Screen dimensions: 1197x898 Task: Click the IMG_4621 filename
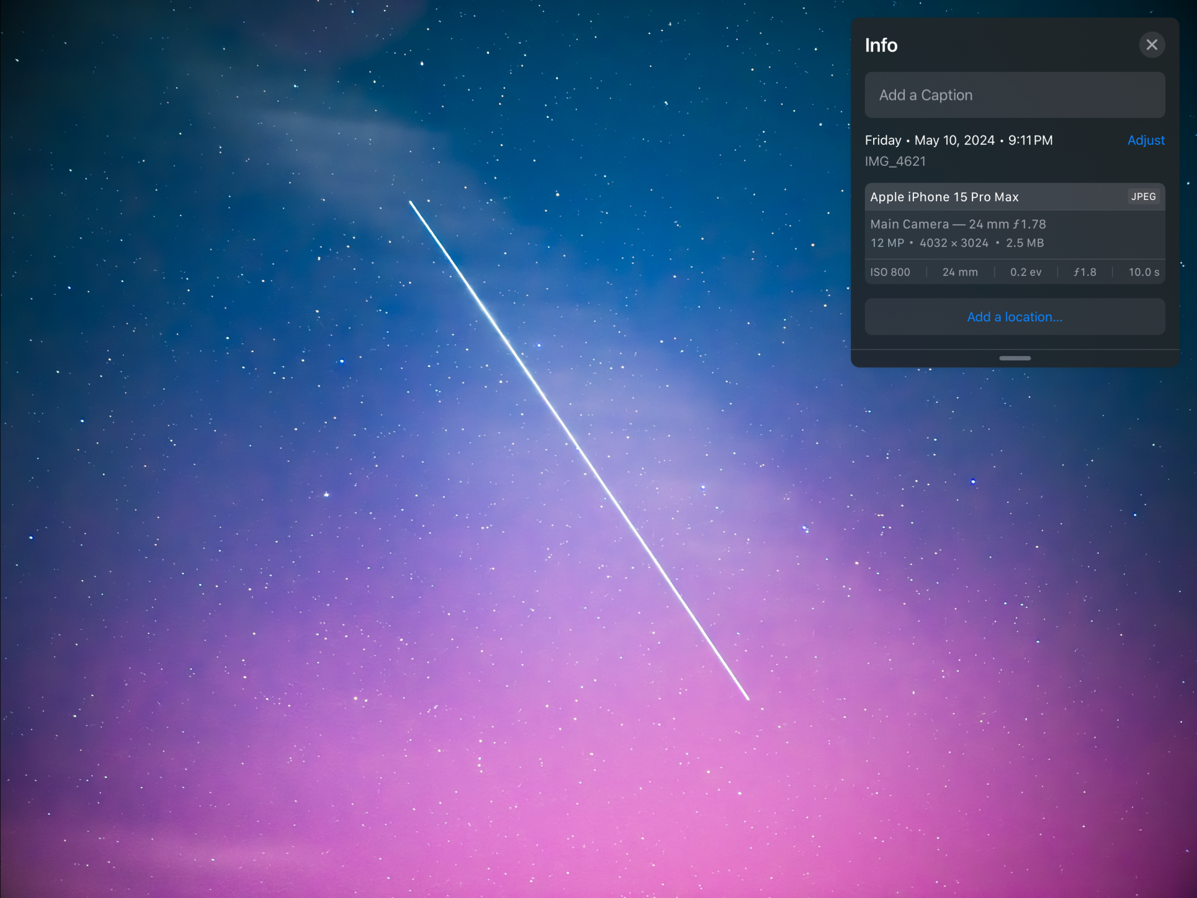(x=895, y=161)
